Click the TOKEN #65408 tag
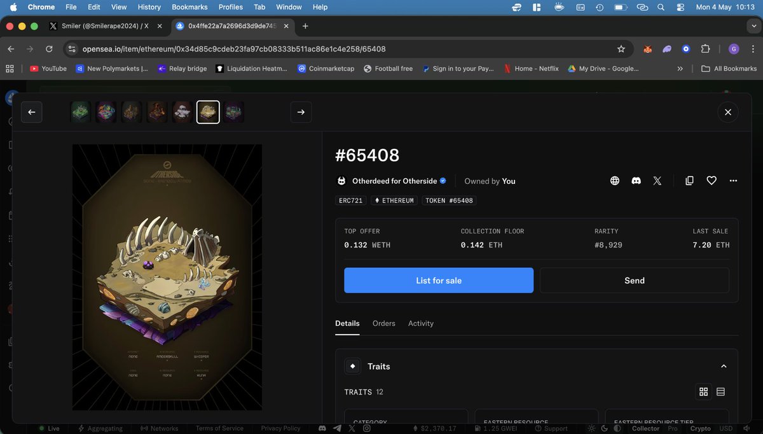This screenshot has width=763, height=434. [x=449, y=200]
